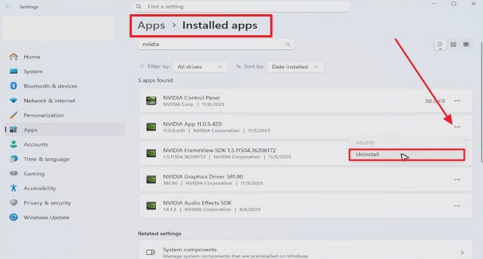483x259 pixels.
Task: Open Time & language settings
Action: click(x=65, y=159)
